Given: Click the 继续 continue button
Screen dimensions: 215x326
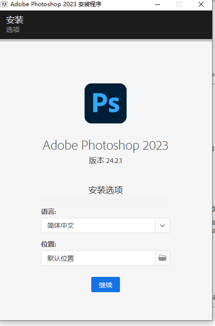Looking at the screenshot, I should [x=106, y=285].
